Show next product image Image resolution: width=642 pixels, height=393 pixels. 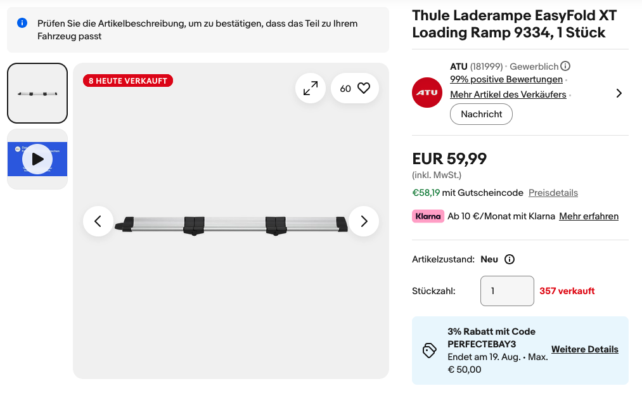(364, 221)
